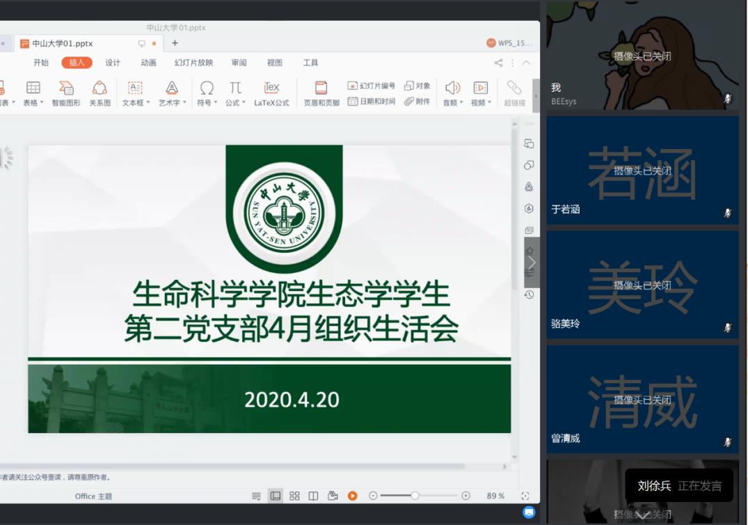Viewport: 748px width, 525px height.
Task: Switch to the 幻灯片放映 slideshow tab
Action: [x=193, y=63]
